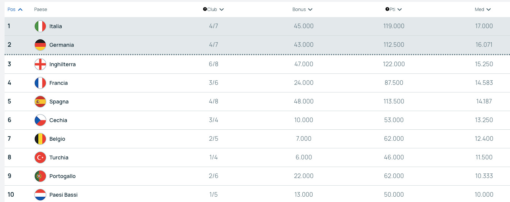This screenshot has height=202, width=510.
Task: Click the Inghilterra flag icon
Action: [40, 64]
